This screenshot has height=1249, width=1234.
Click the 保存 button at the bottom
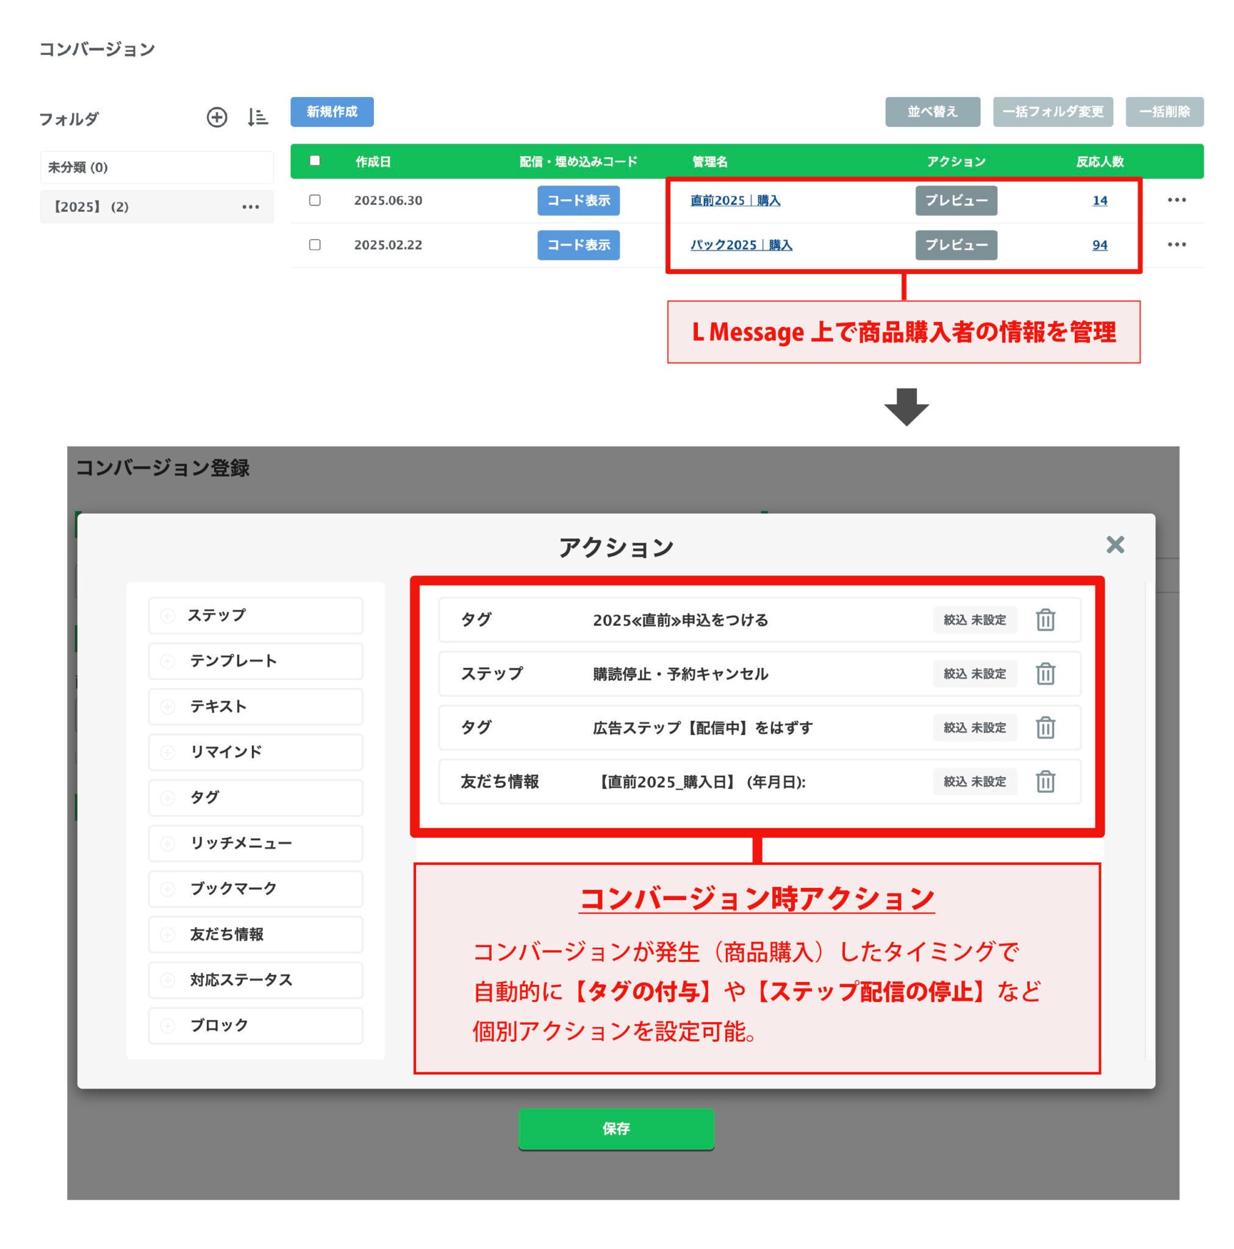616,1128
